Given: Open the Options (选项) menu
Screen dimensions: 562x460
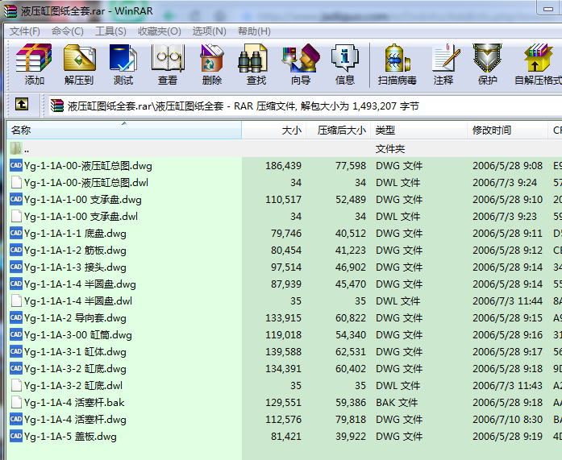Looking at the screenshot, I should click(x=210, y=31).
